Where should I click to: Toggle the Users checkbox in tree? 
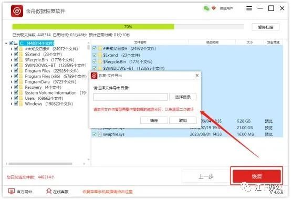coord(16,98)
